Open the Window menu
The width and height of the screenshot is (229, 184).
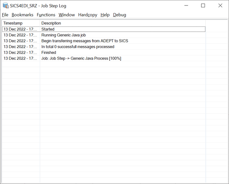tap(66, 15)
